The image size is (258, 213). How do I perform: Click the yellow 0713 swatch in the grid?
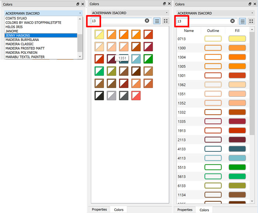tap(99, 35)
